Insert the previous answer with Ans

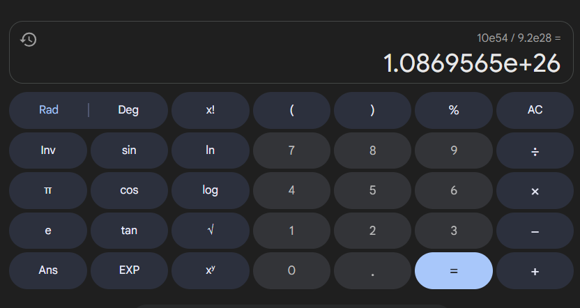coord(48,270)
